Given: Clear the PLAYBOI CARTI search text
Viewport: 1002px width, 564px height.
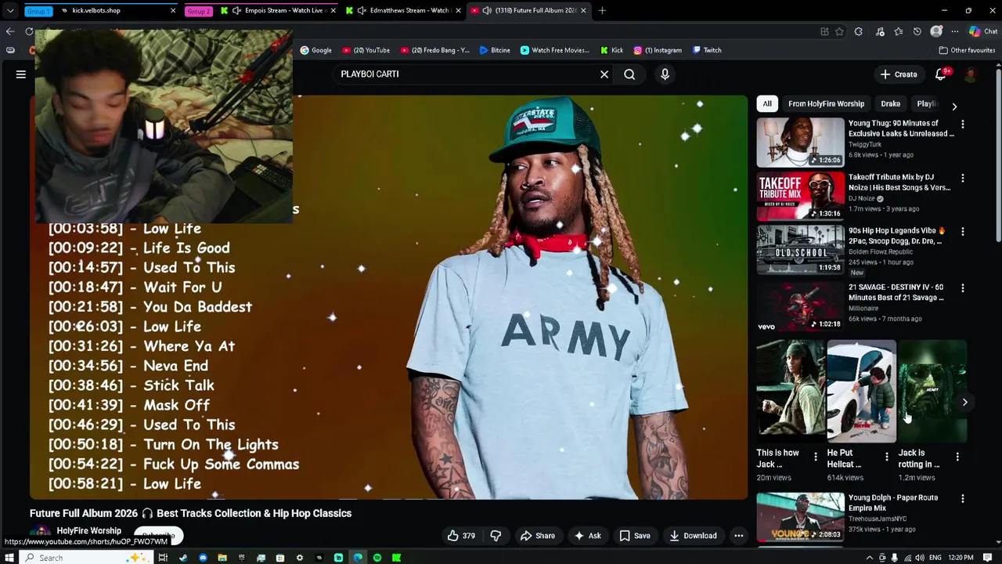Looking at the screenshot, I should pyautogui.click(x=604, y=74).
